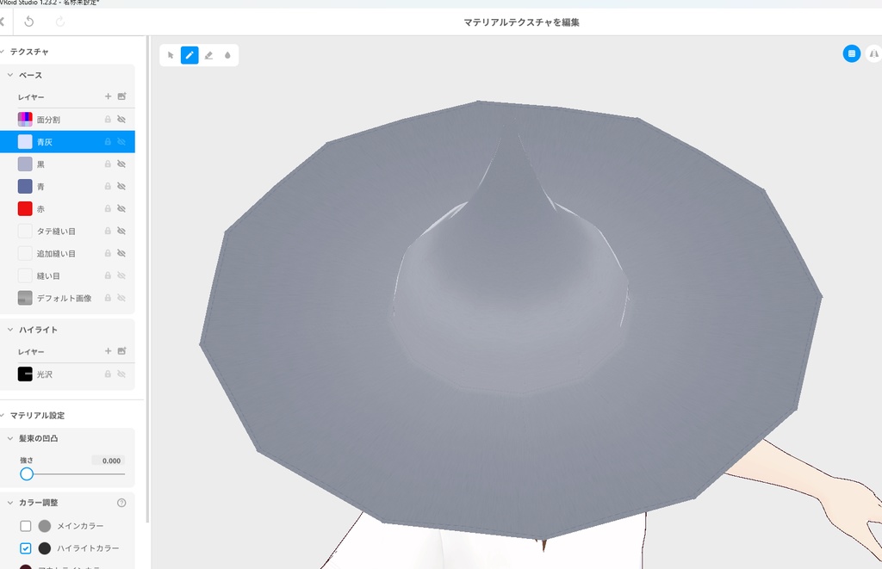Select the デフォルト画像 layer
Viewport: 882px width, 569px height.
(67, 298)
